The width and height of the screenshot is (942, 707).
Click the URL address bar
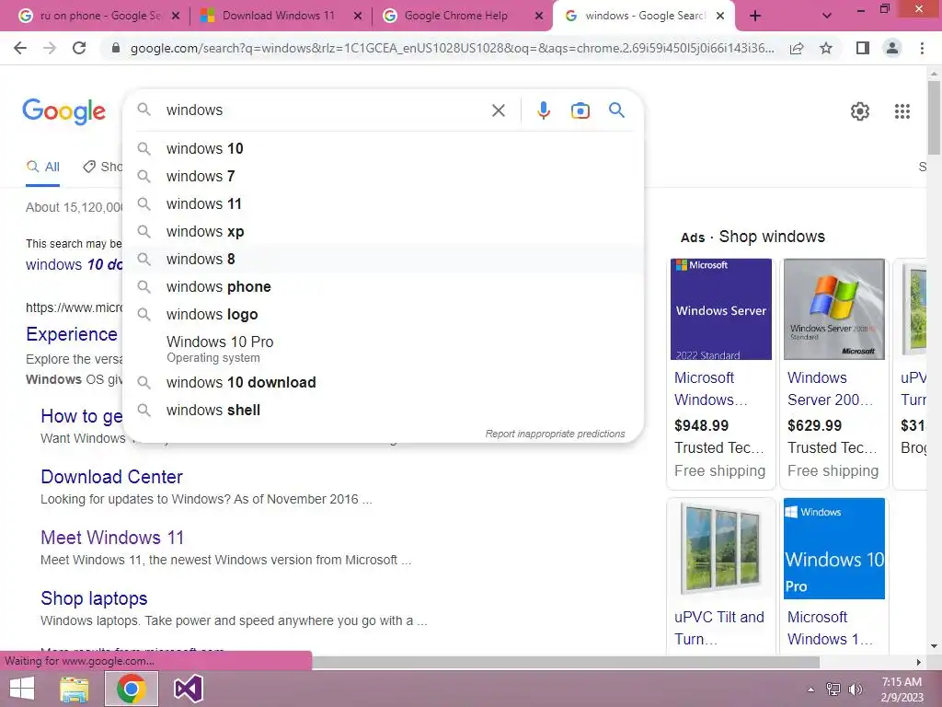(452, 48)
